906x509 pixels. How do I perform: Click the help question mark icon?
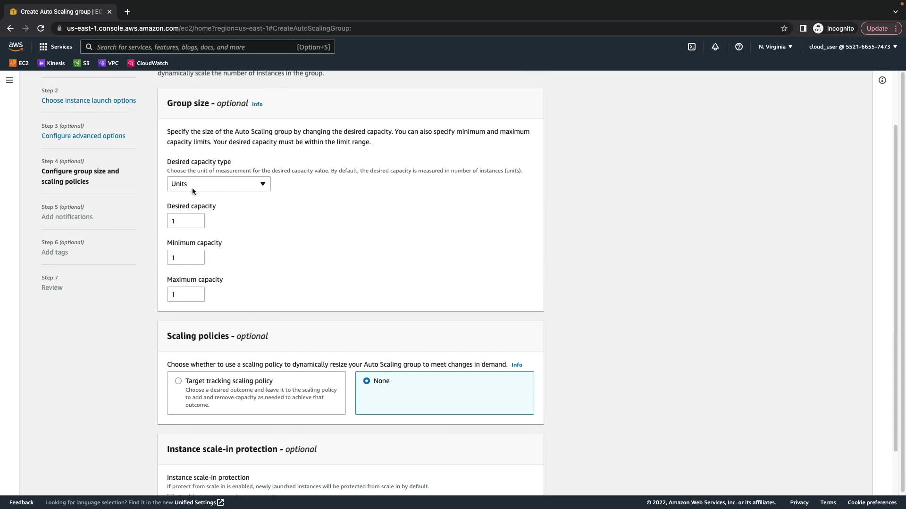click(x=738, y=47)
